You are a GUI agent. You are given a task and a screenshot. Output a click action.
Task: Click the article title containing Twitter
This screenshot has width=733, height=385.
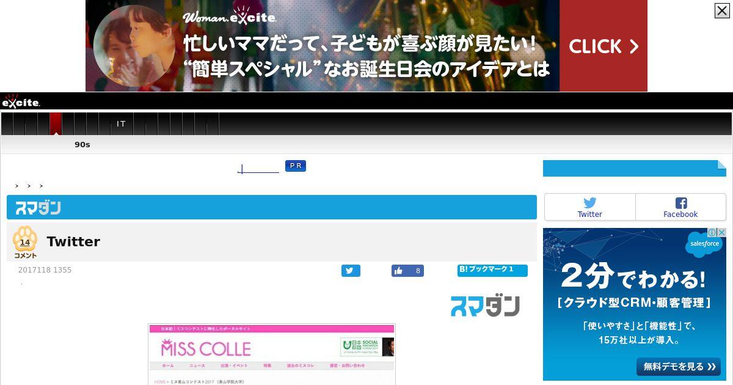coord(73,242)
